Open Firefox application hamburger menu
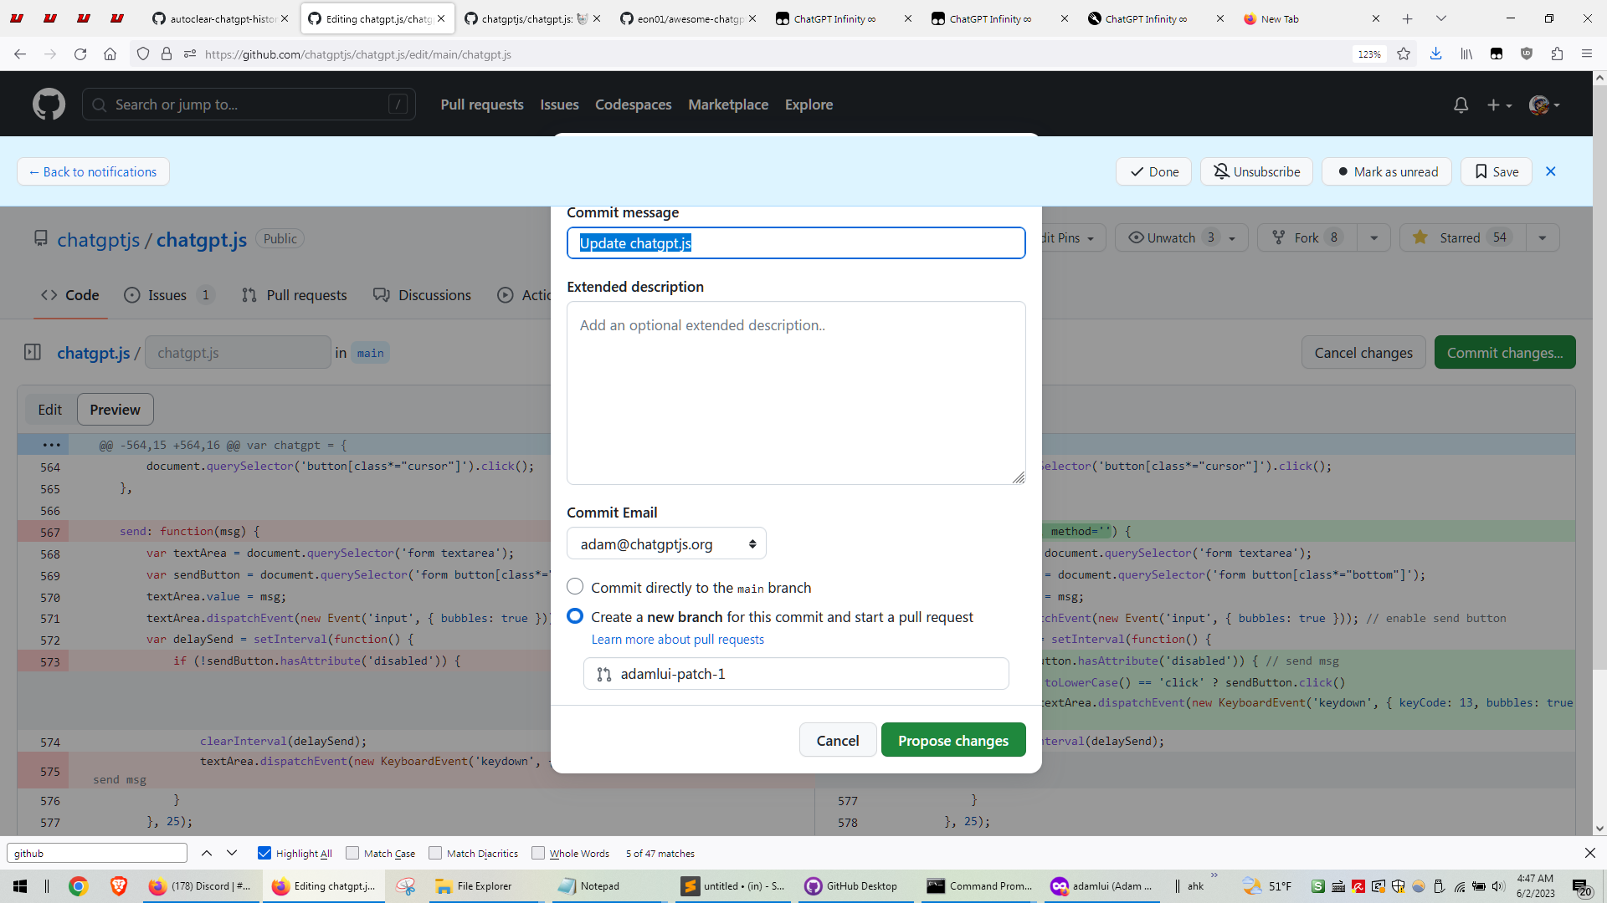The image size is (1607, 903). pyautogui.click(x=1587, y=54)
